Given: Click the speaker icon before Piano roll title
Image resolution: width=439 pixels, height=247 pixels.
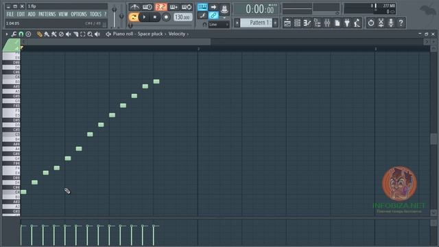Looking at the screenshot, I should click(x=108, y=34).
